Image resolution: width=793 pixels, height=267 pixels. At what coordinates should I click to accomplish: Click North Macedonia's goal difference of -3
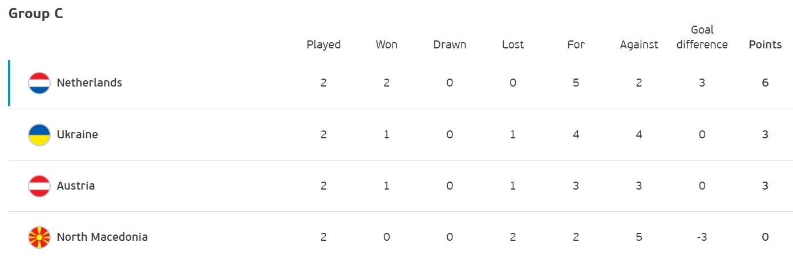[x=702, y=237]
